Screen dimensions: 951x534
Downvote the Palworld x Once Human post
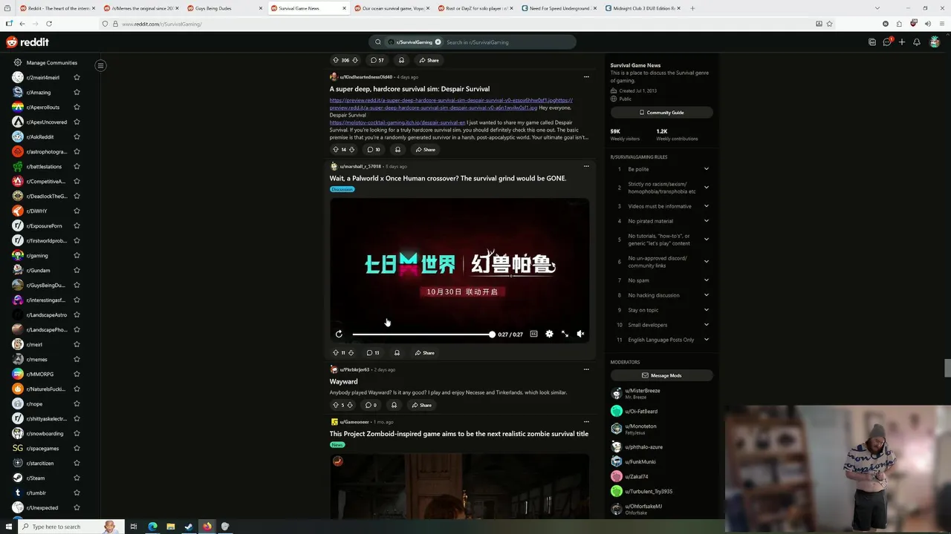[351, 353]
